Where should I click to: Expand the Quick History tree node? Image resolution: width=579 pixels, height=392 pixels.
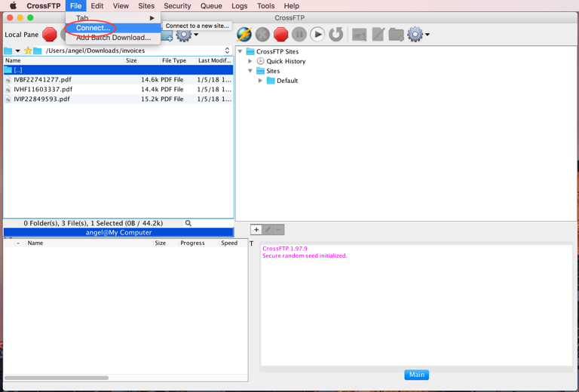coord(250,61)
